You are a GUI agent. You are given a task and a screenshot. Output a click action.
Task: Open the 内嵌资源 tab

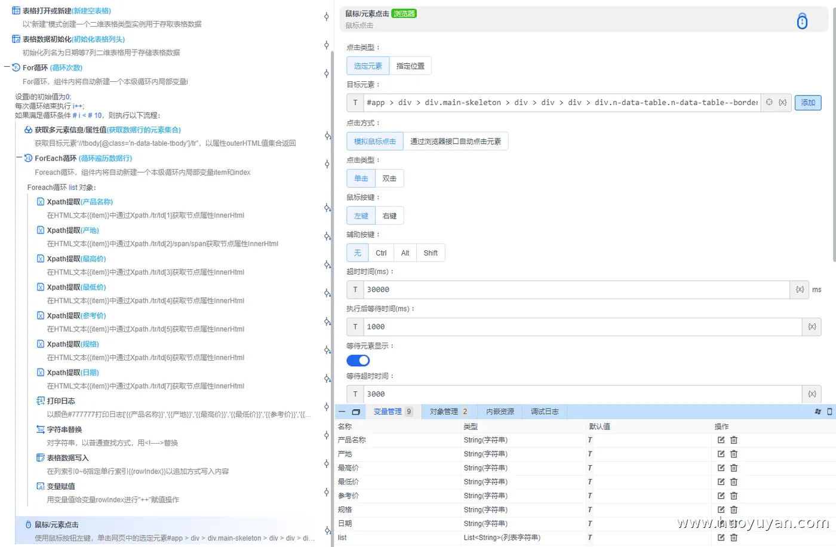point(500,411)
